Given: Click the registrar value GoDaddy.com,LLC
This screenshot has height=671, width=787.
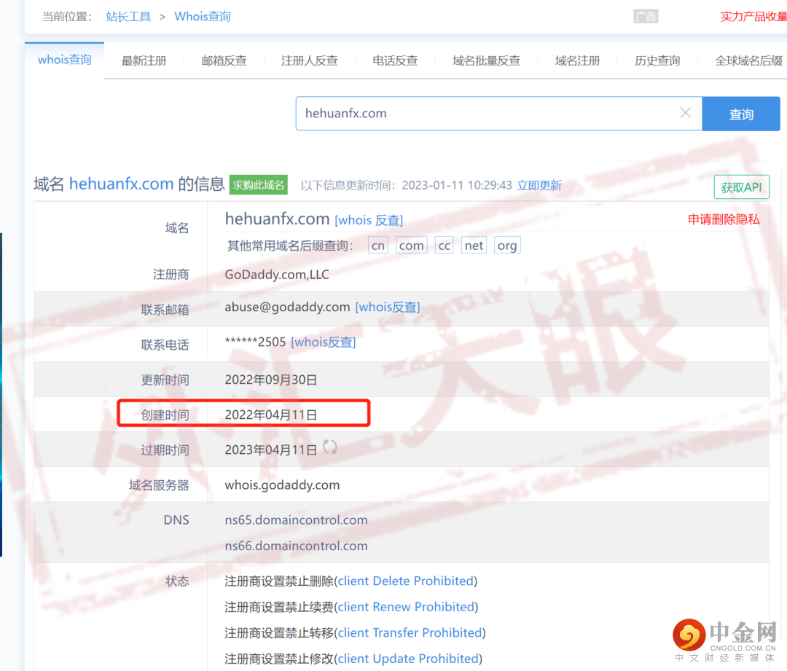Looking at the screenshot, I should coord(277,275).
